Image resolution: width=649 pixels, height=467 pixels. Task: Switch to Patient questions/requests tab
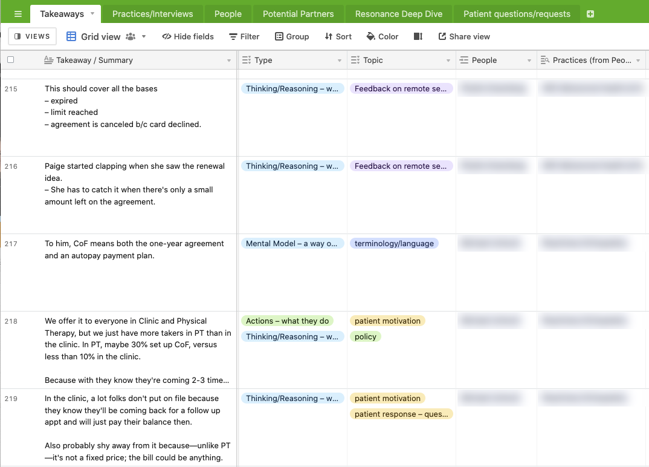click(x=517, y=14)
